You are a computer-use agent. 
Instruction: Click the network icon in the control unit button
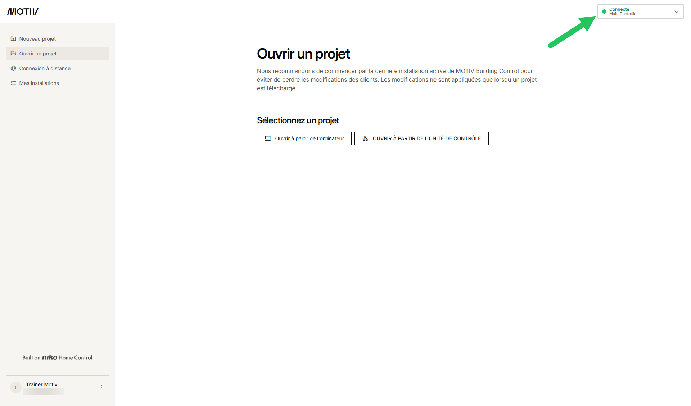(x=365, y=138)
